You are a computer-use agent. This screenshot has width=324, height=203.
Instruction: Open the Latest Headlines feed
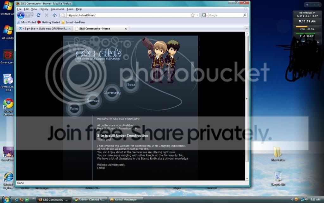tap(73, 22)
